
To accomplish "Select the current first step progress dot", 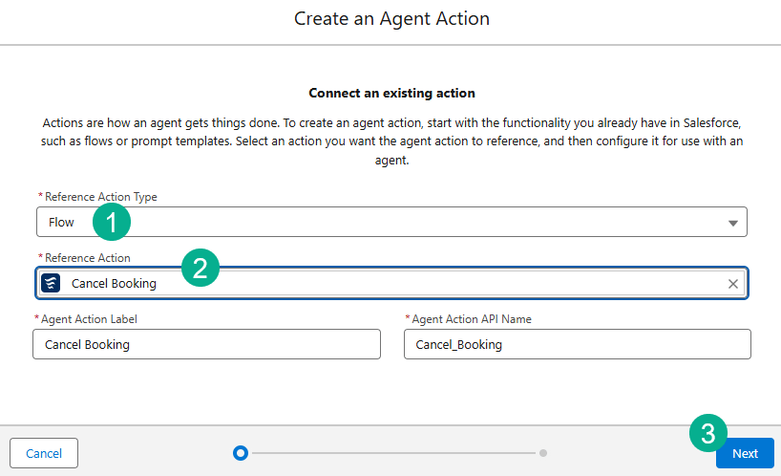I will point(241,453).
